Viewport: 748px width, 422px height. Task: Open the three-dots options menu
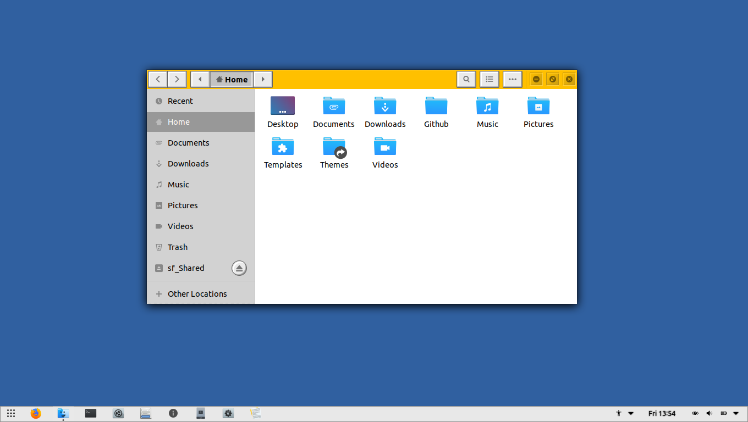512,79
